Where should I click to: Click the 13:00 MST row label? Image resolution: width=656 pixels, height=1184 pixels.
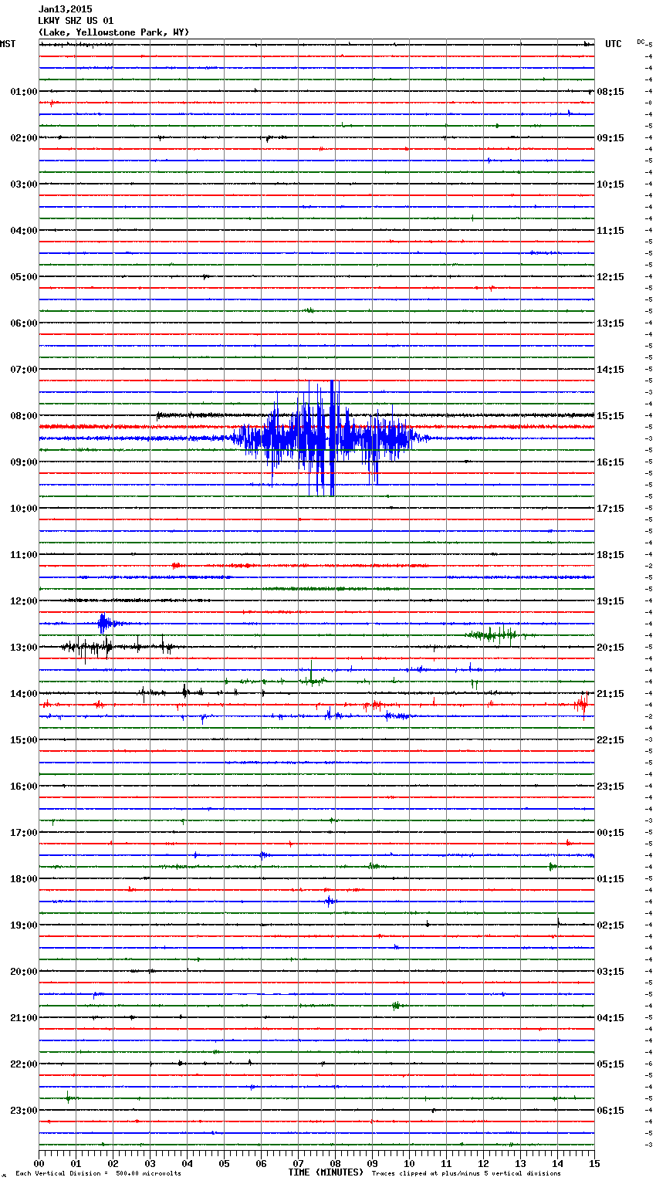[x=23, y=647]
